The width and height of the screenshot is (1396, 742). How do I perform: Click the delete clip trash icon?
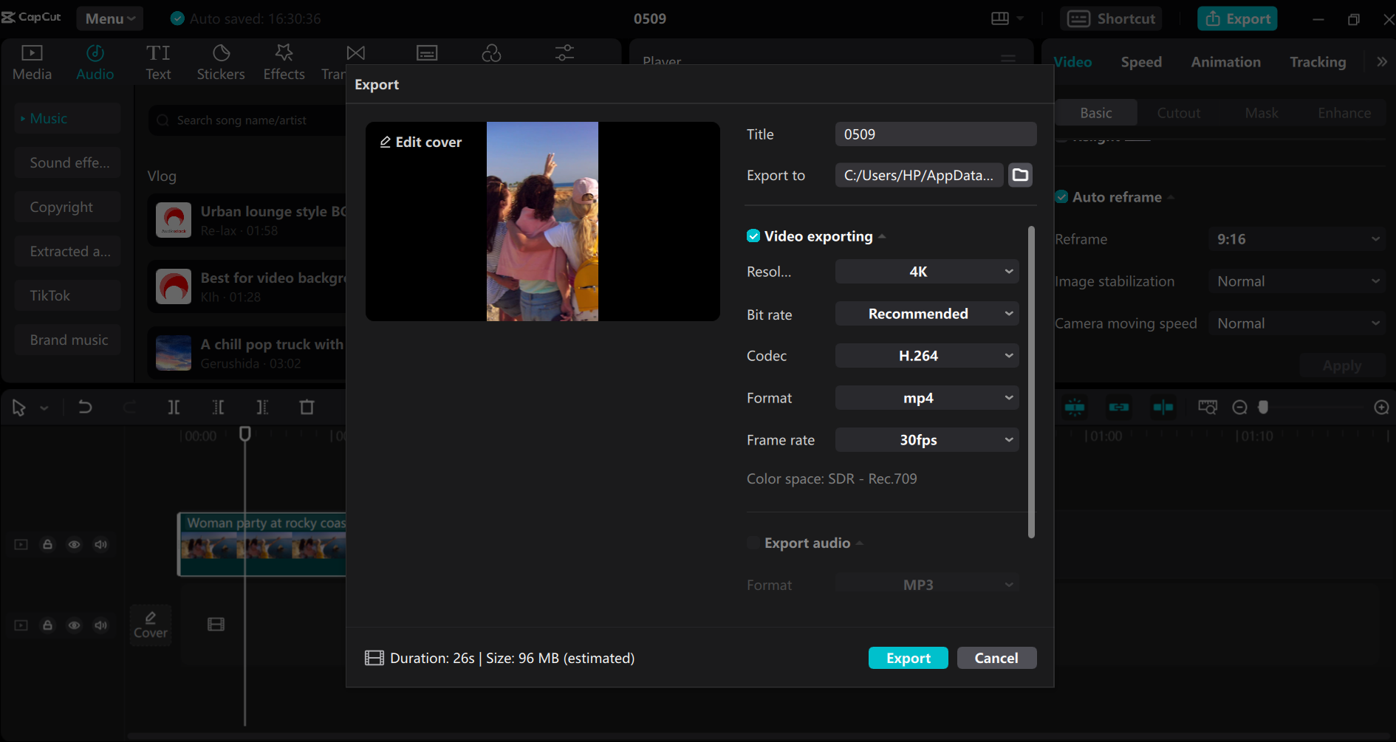[x=307, y=407]
